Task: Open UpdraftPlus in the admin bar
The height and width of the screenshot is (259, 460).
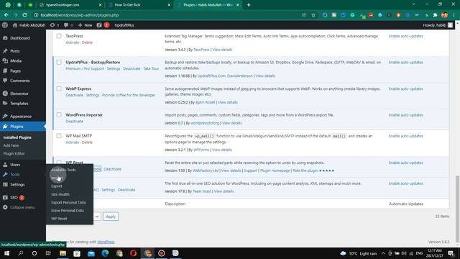Action: pos(124,25)
